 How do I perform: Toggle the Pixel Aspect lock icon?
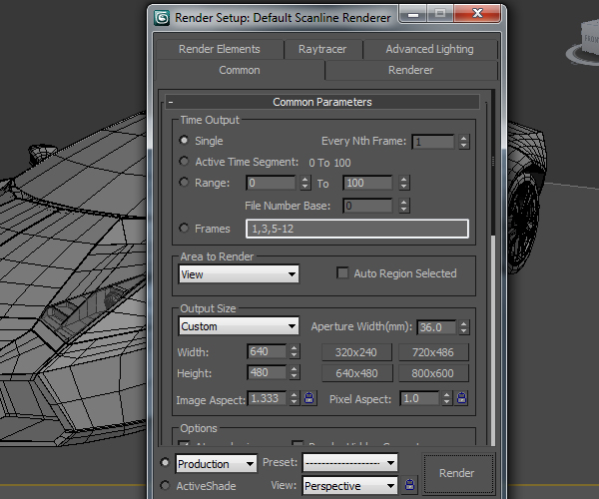(x=462, y=398)
